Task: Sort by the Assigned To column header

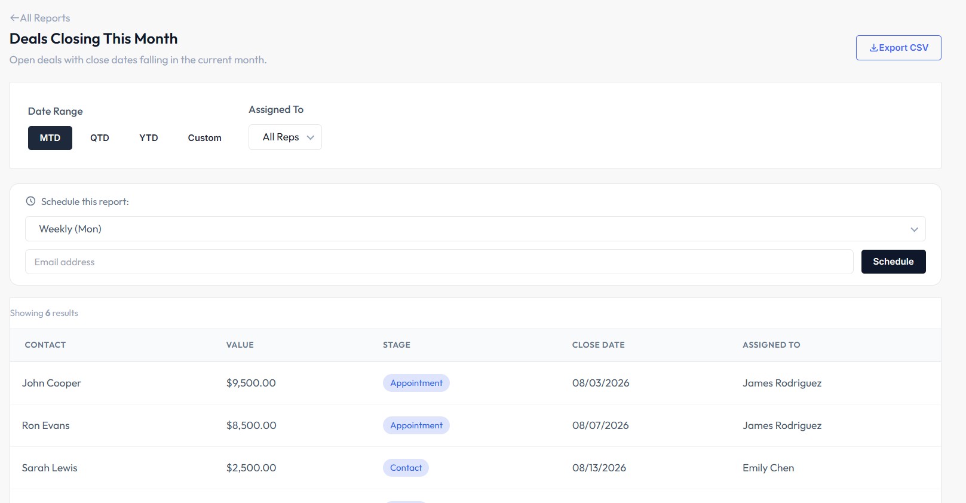Action: coord(771,345)
